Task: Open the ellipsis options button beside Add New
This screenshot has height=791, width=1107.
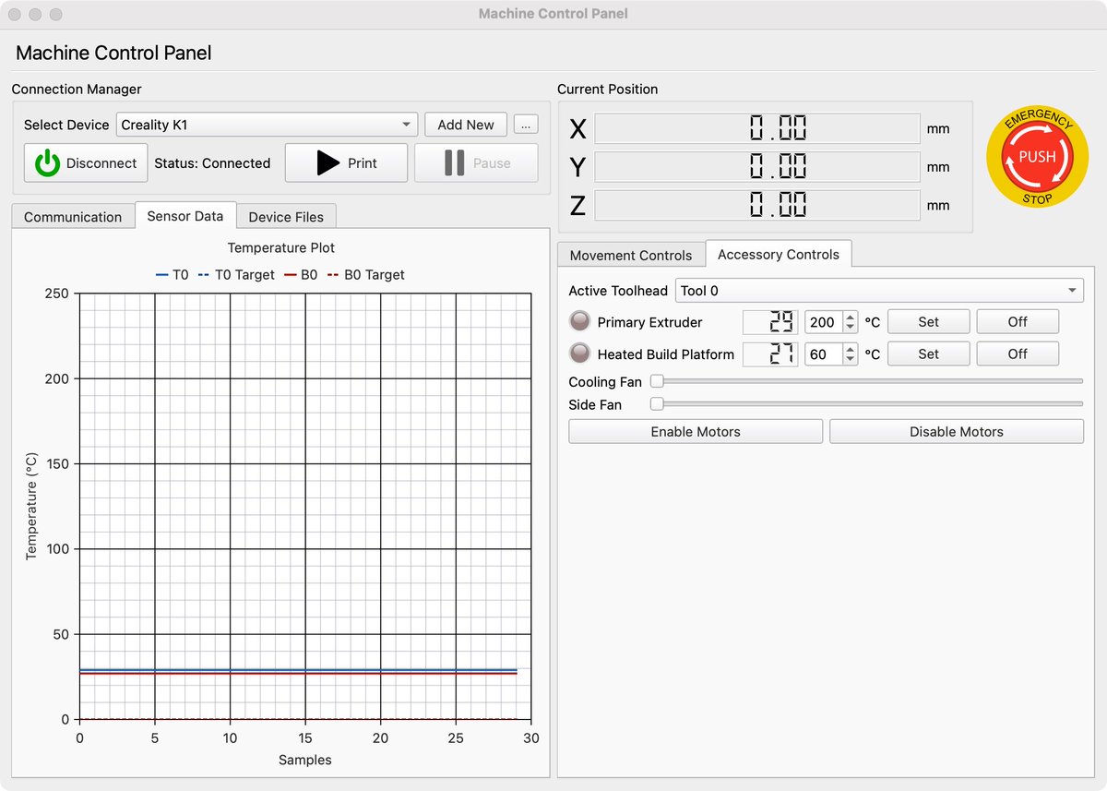Action: (x=526, y=125)
